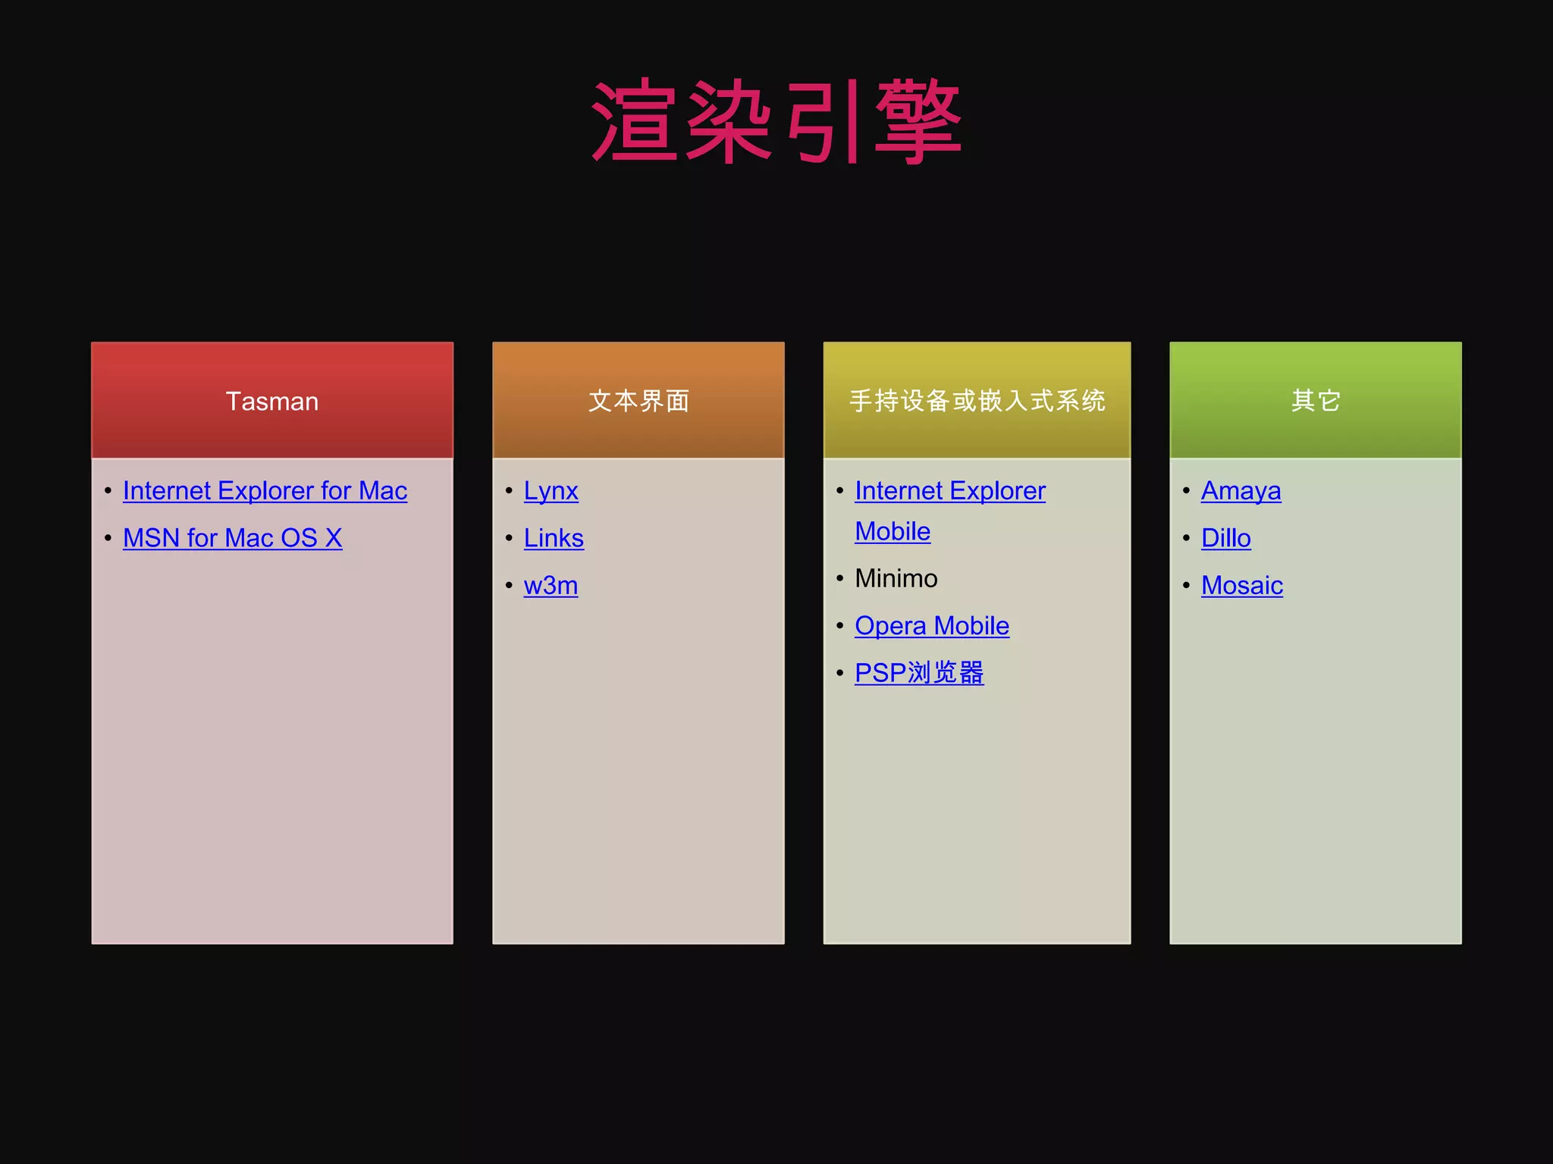Click the PSP浏览器 link
This screenshot has height=1164, width=1553.
click(918, 673)
